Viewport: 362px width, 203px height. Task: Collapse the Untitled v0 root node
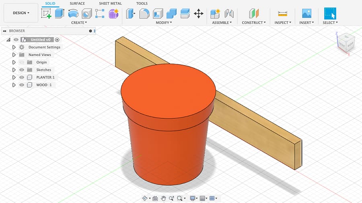point(8,40)
